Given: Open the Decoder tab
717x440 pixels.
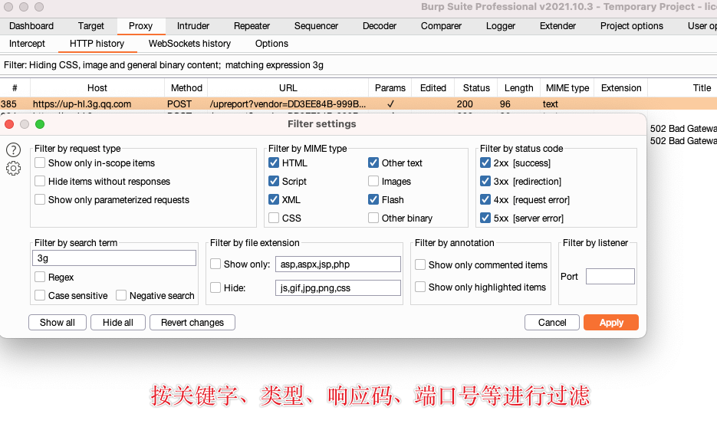Looking at the screenshot, I should (x=380, y=26).
